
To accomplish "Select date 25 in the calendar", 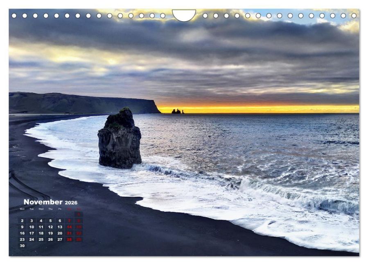I will coord(41,240).
